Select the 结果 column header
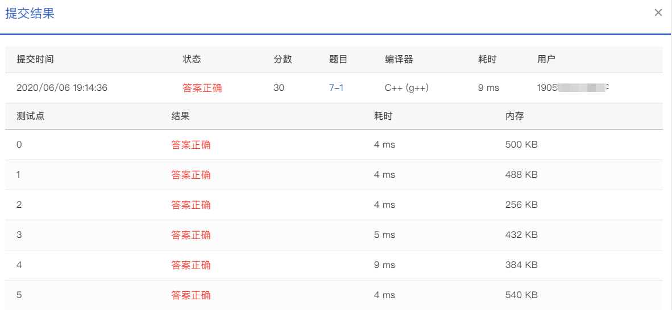The width and height of the screenshot is (672, 310). click(x=180, y=116)
